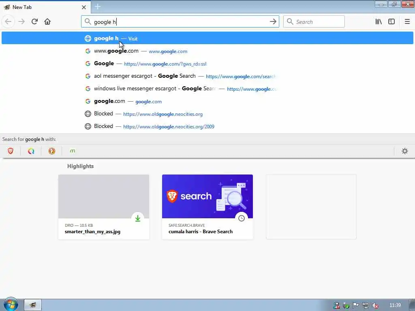Search with Brave search engine icon
The image size is (415, 311).
click(x=10, y=151)
